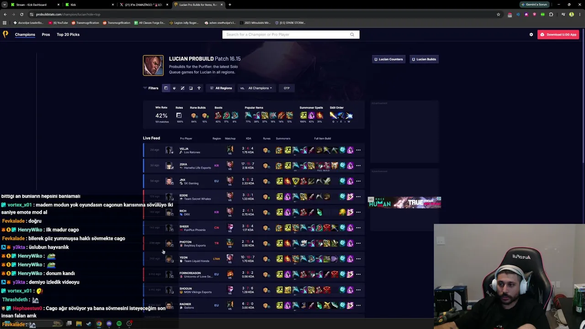Open the All Classes Forge bookmark
This screenshot has width=585, height=329.
149,22
